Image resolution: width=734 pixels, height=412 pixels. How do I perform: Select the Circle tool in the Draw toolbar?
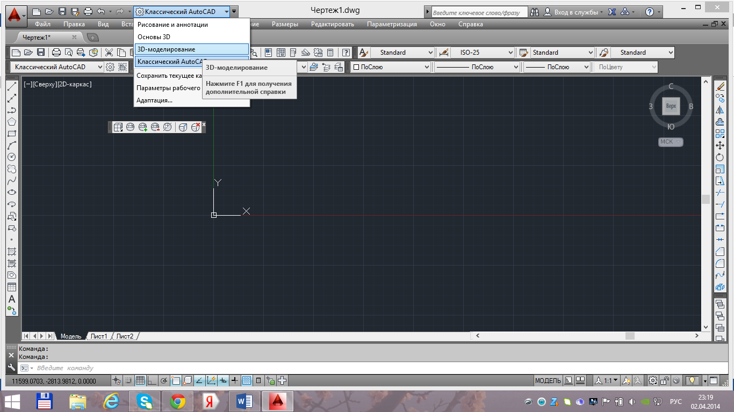click(12, 157)
